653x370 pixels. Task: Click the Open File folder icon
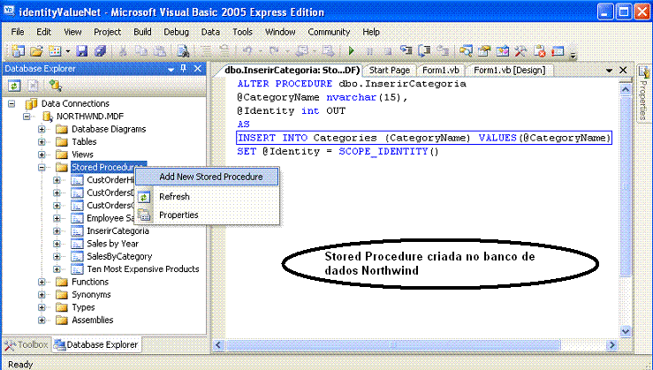point(36,51)
